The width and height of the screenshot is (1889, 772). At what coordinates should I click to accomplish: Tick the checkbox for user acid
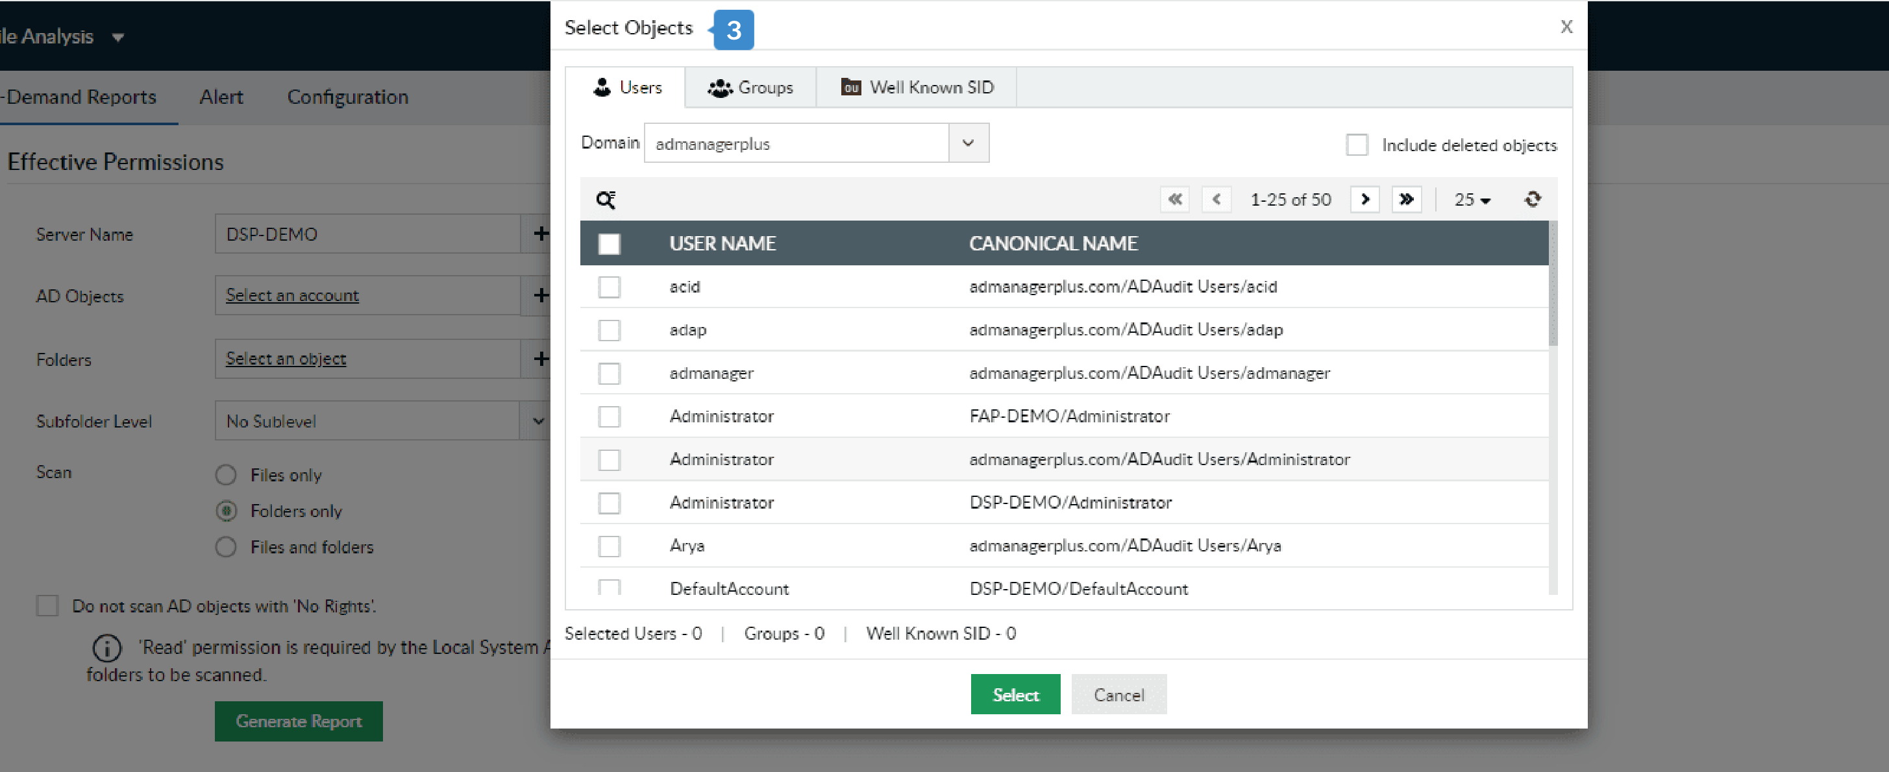coord(609,287)
